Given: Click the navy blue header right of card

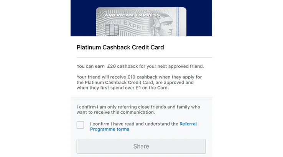Looking at the screenshot, I should point(199,18).
